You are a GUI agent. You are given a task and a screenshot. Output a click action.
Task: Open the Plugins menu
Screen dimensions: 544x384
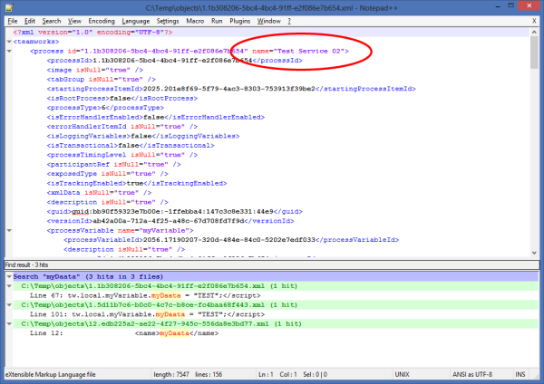click(239, 21)
